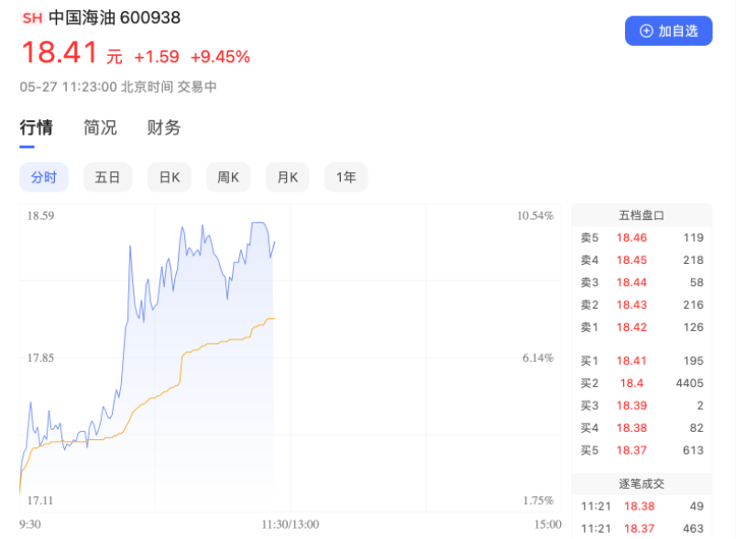Select the 买1 row at 18.41
Viewport: 746px width, 539px height.
coord(642,361)
